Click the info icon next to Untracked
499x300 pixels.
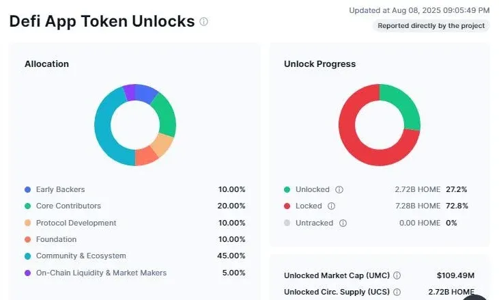(343, 223)
